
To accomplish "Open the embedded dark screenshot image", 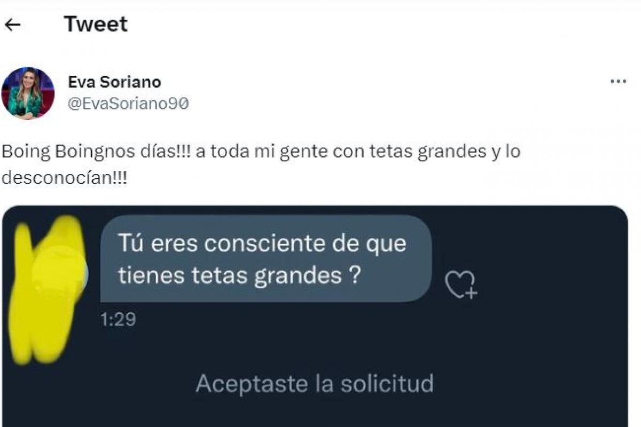I will tap(315, 316).
